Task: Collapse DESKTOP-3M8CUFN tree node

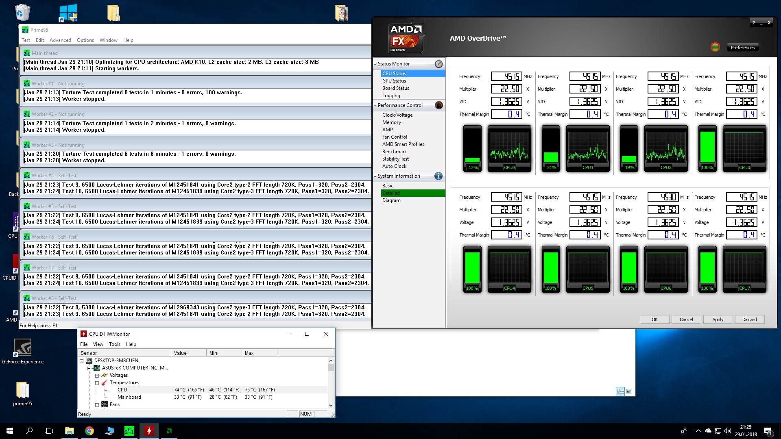Action: [82, 361]
